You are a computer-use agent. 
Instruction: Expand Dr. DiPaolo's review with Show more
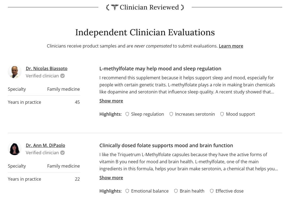click(111, 178)
